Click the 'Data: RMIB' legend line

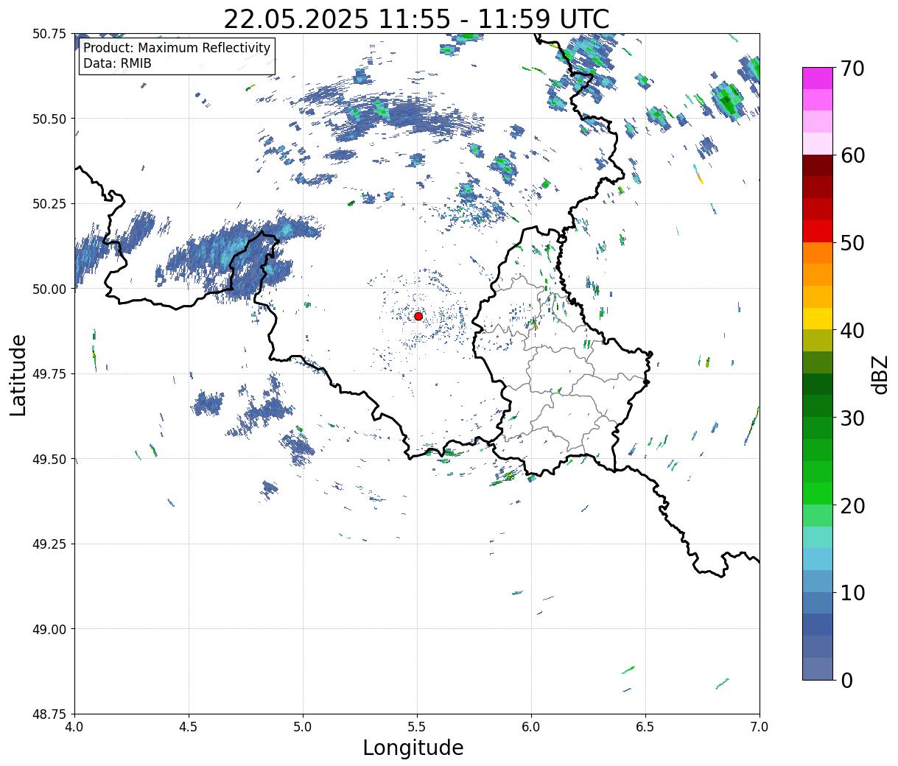pyautogui.click(x=117, y=64)
